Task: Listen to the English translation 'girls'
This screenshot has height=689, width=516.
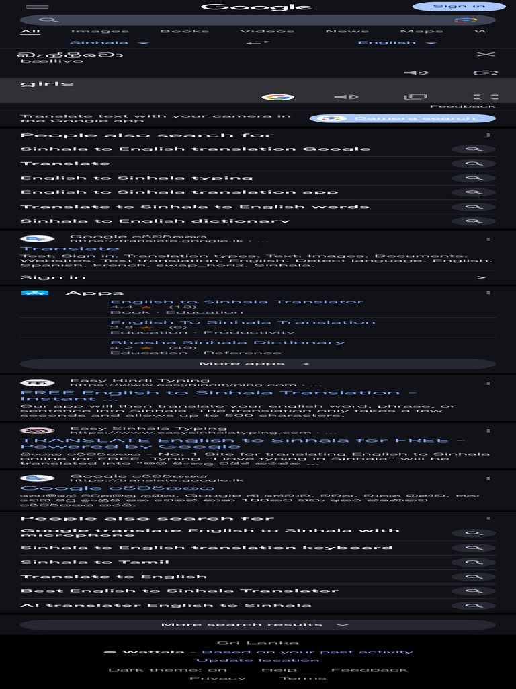Action: [346, 97]
